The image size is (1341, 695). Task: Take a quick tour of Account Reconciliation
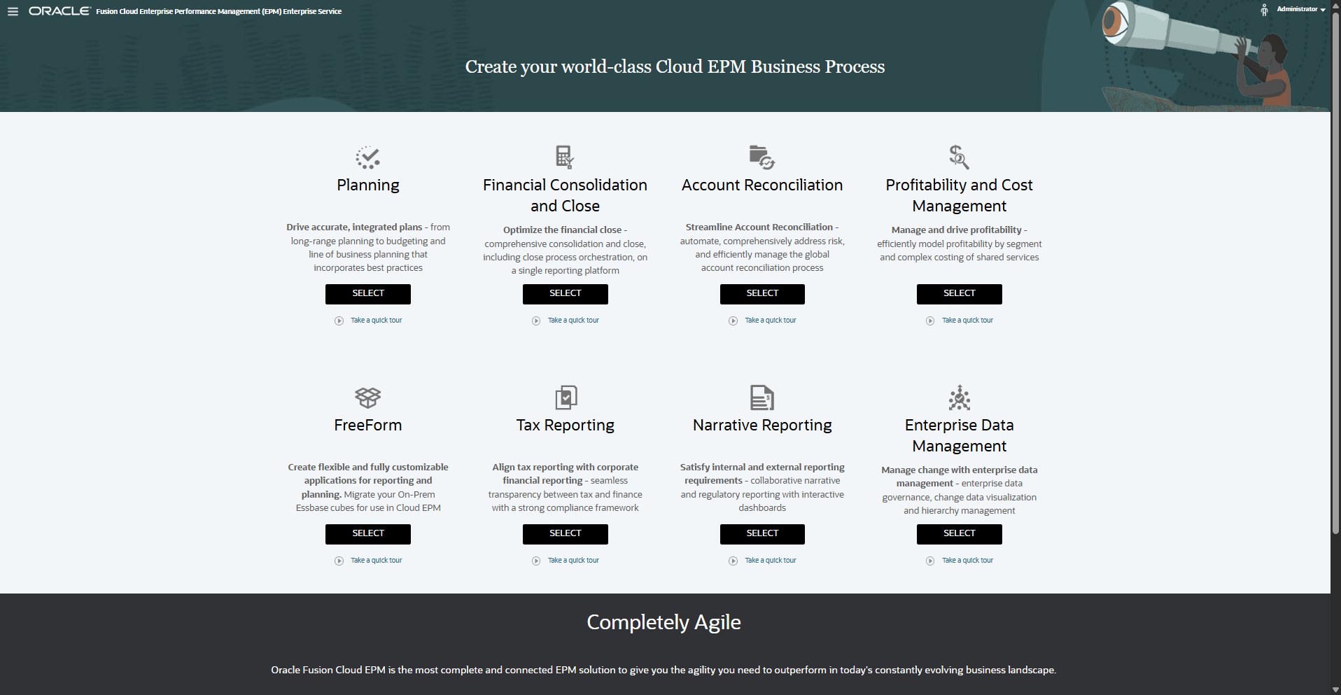click(771, 321)
